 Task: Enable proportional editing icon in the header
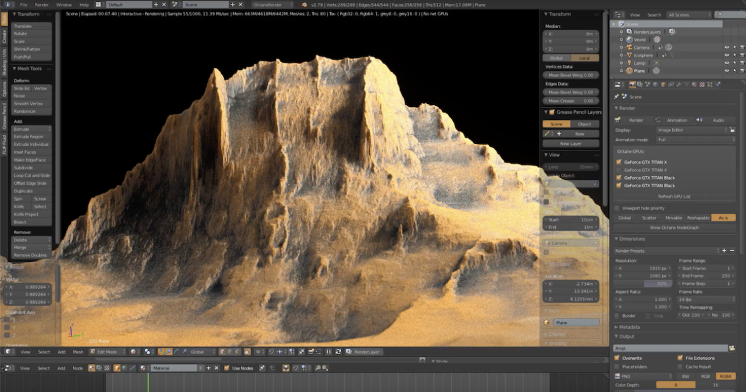tap(257, 352)
